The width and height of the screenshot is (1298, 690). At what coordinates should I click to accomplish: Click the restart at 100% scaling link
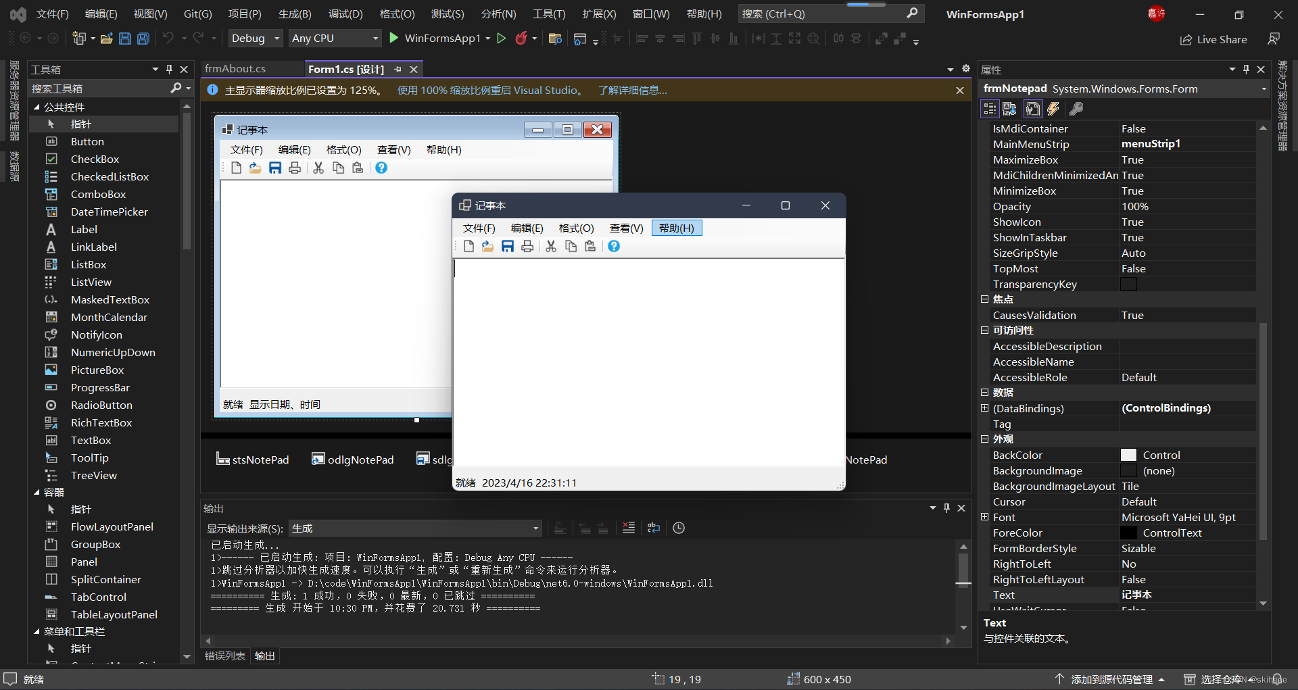tap(490, 91)
